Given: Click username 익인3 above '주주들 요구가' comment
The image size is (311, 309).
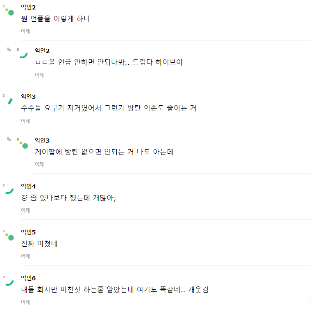Looking at the screenshot, I should tap(28, 97).
